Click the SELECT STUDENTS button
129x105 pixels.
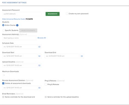coord(28,31)
